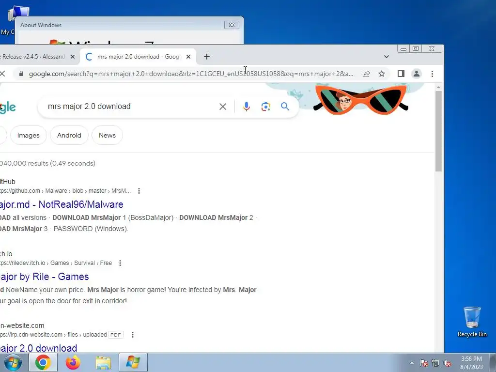
Task: Click Chrome icon in the taskbar
Action: tap(43, 362)
